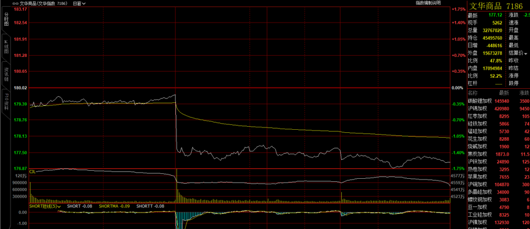This screenshot has width=530, height=229.
Task: Click the 0.00% percent axis label
Action: (457, 88)
